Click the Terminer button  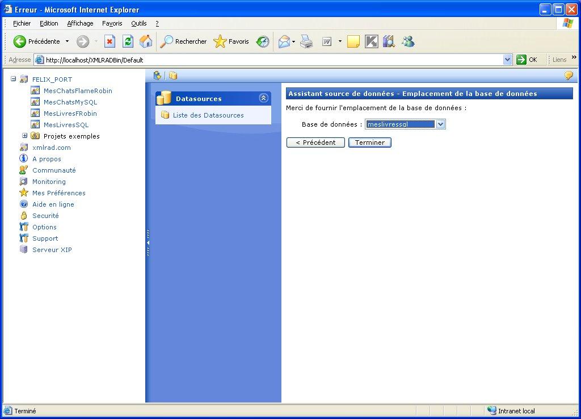click(x=370, y=143)
